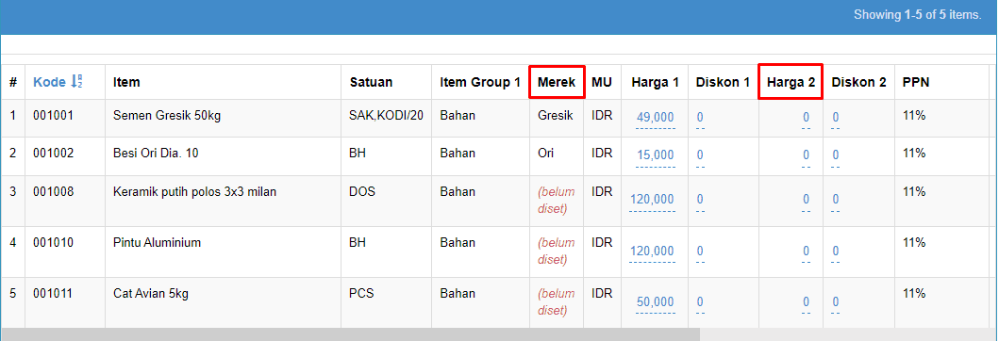Select the Harga 2 column header
Image resolution: width=999 pixels, height=341 pixels.
[791, 82]
